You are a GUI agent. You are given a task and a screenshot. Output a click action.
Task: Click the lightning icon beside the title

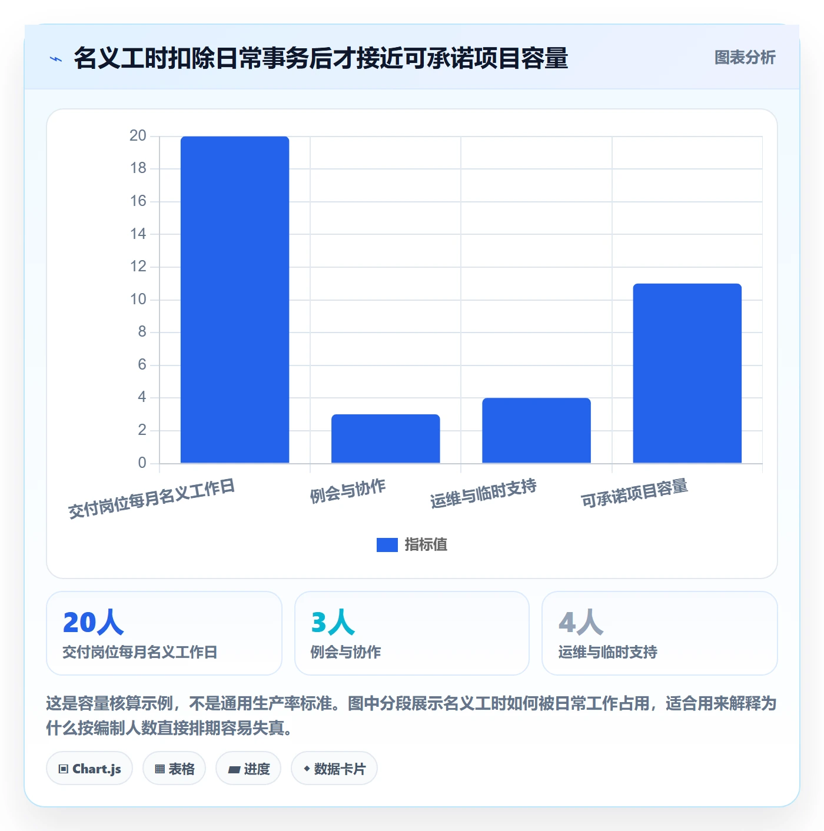(56, 59)
